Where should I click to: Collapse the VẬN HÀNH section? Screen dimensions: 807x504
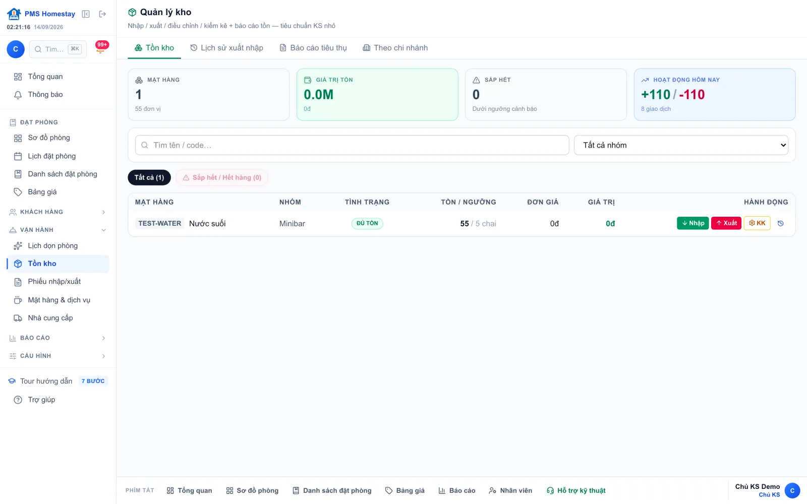(x=57, y=230)
